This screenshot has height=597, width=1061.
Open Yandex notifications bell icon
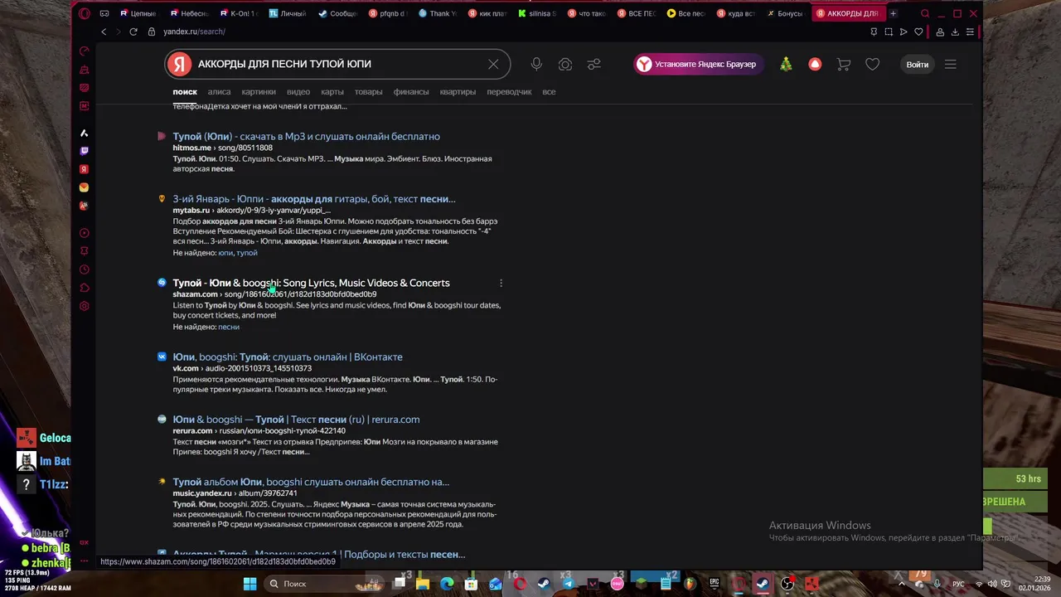tap(815, 64)
